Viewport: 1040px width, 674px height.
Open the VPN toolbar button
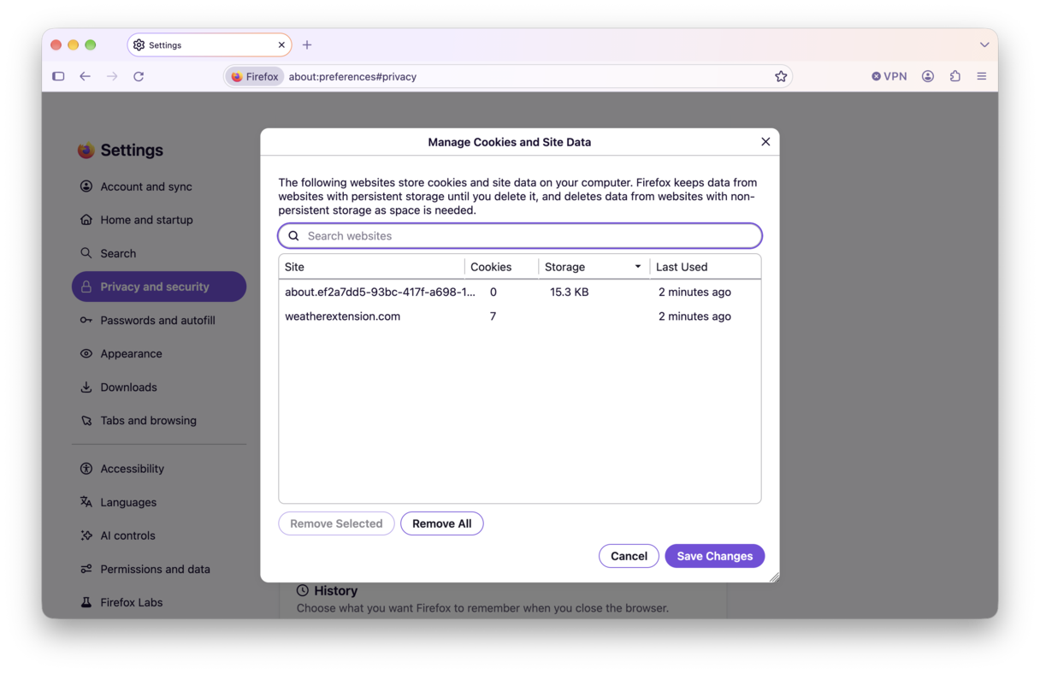(x=889, y=76)
